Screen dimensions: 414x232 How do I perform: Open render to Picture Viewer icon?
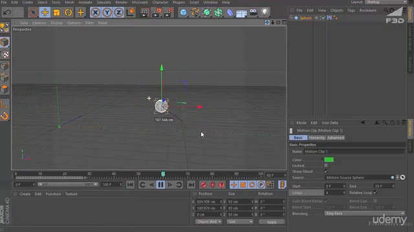(x=156, y=12)
